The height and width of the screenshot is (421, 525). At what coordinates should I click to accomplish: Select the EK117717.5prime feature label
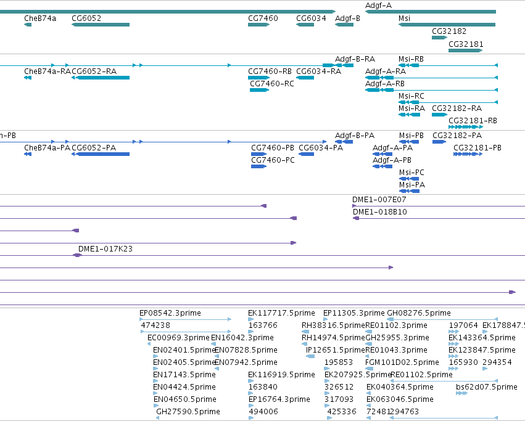[x=281, y=313]
